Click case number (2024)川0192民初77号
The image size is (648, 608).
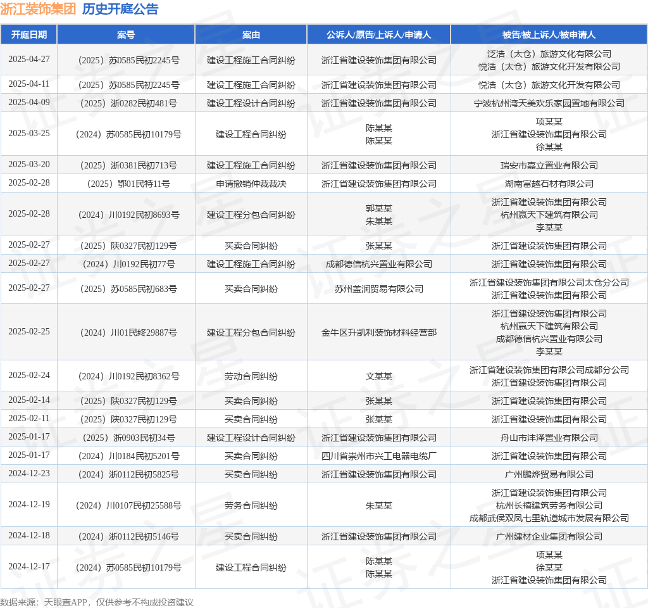(x=128, y=264)
